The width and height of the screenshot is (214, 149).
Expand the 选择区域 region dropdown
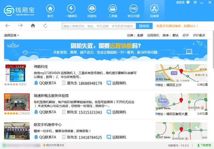pyautogui.click(x=12, y=35)
